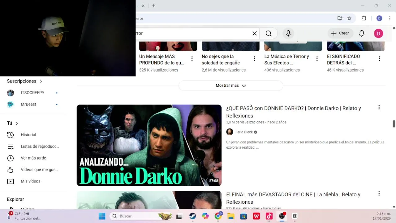Open Chrome extensions puzzle icon

(364, 18)
